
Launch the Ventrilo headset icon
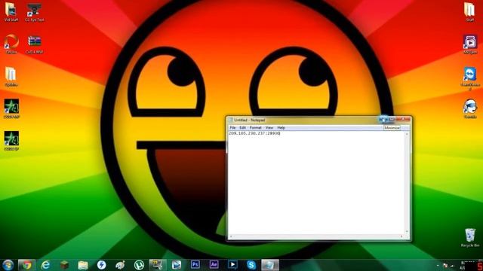(470, 108)
